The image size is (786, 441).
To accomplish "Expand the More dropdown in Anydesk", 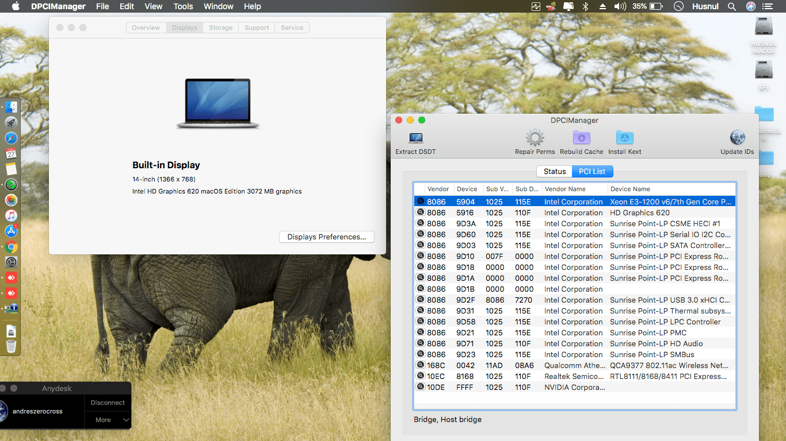I will (x=108, y=420).
